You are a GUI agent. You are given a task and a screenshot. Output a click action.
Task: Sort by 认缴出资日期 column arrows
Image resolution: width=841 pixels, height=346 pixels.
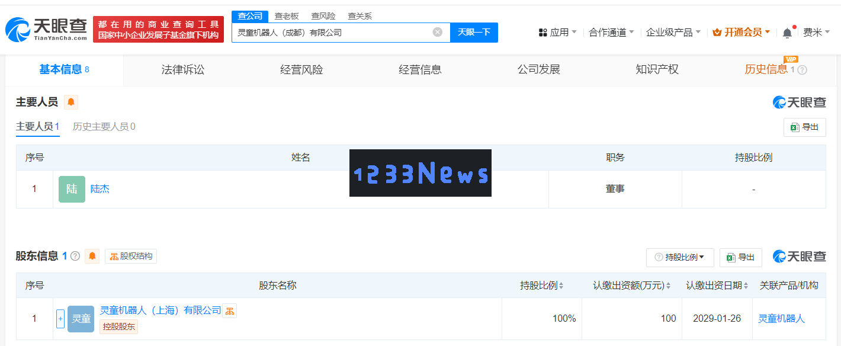pos(746,286)
